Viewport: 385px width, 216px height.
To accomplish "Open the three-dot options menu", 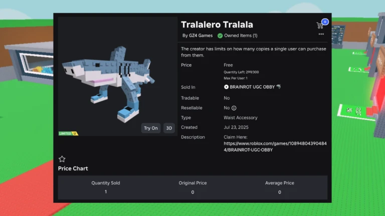I will click(x=321, y=34).
